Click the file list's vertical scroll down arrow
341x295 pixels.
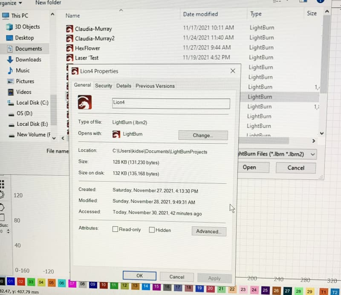[322, 133]
